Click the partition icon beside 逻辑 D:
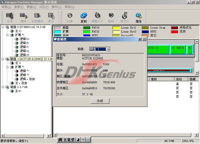The image size is (200, 144). tap(17, 39)
